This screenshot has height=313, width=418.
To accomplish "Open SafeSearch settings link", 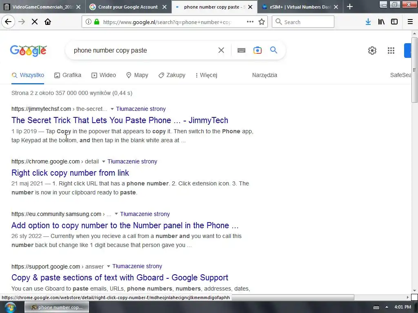I will click(400, 75).
